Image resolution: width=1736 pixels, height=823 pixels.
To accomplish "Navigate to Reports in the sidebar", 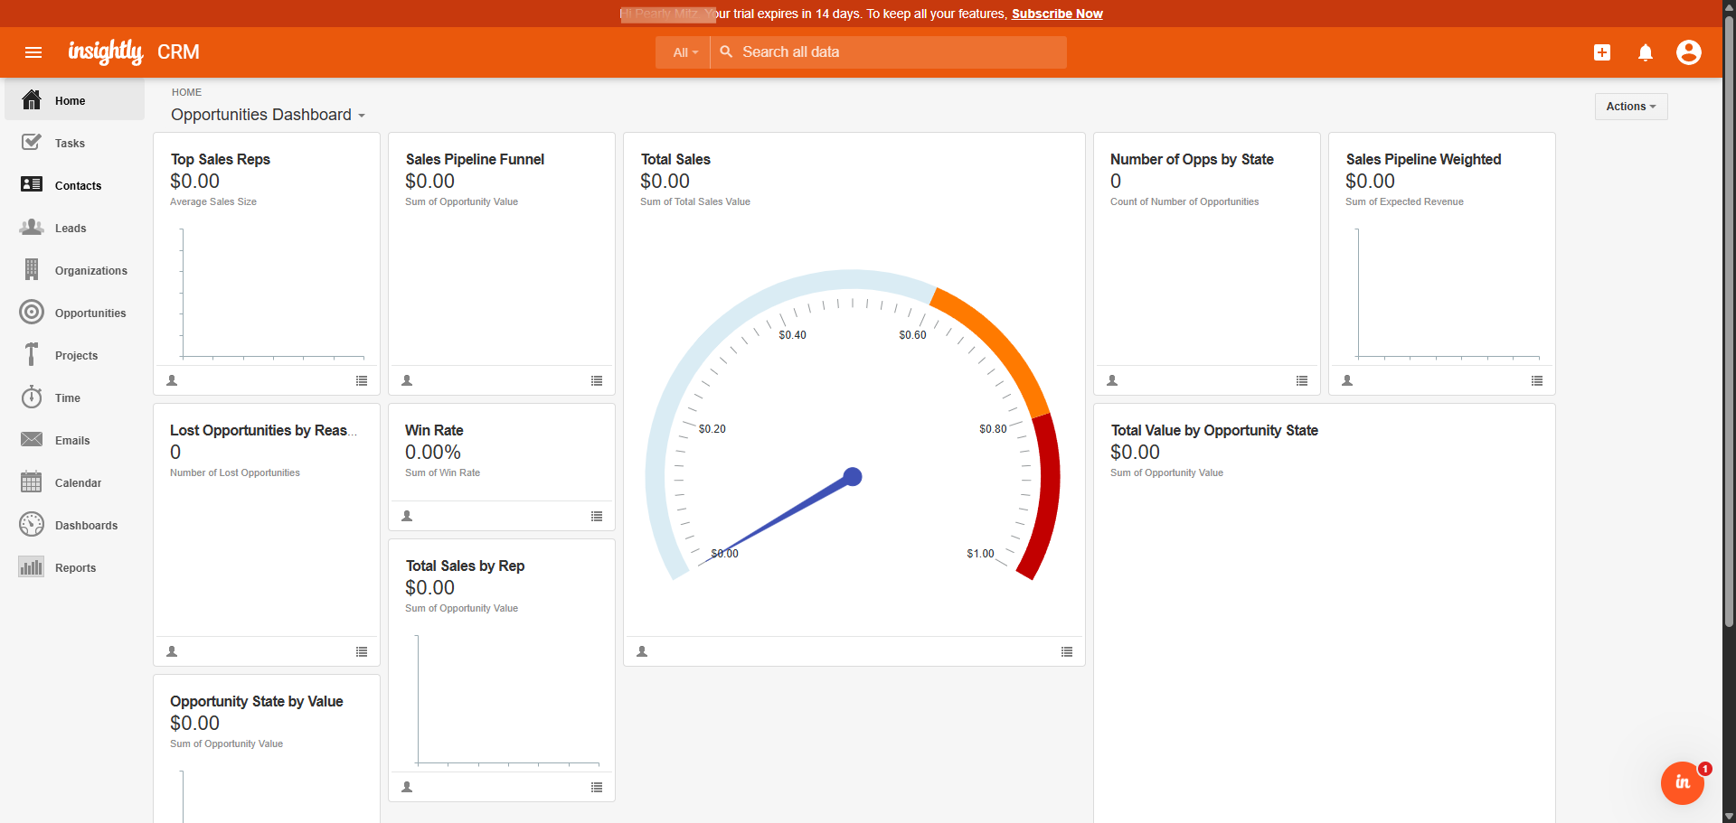I will pos(75,568).
